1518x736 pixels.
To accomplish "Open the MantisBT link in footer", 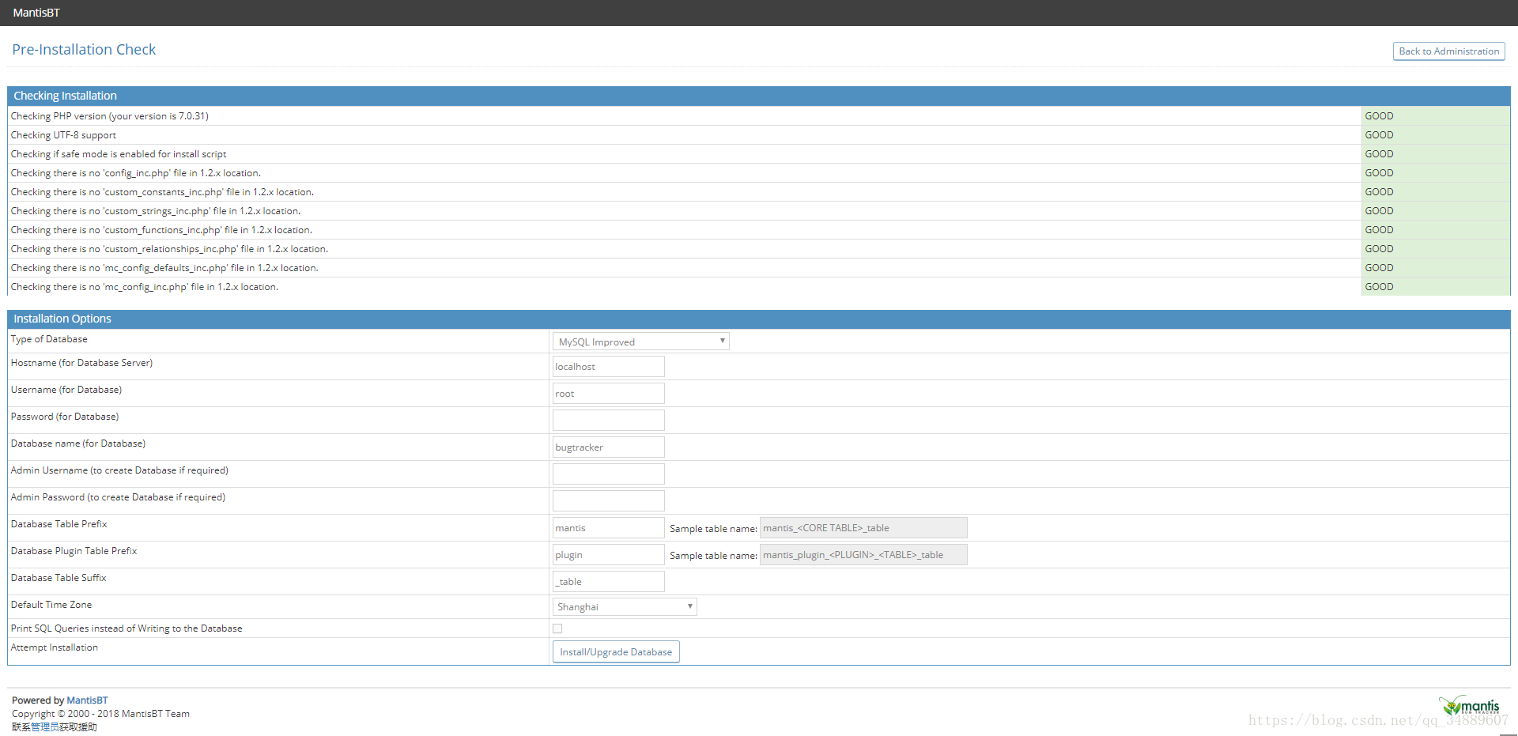I will click(87, 700).
